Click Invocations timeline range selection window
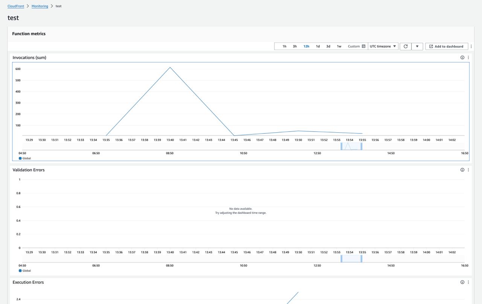This screenshot has height=304, width=482. tap(351, 147)
